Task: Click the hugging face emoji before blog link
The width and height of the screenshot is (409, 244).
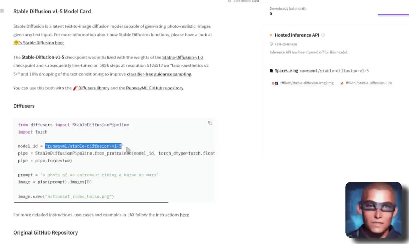Action: pos(16,43)
